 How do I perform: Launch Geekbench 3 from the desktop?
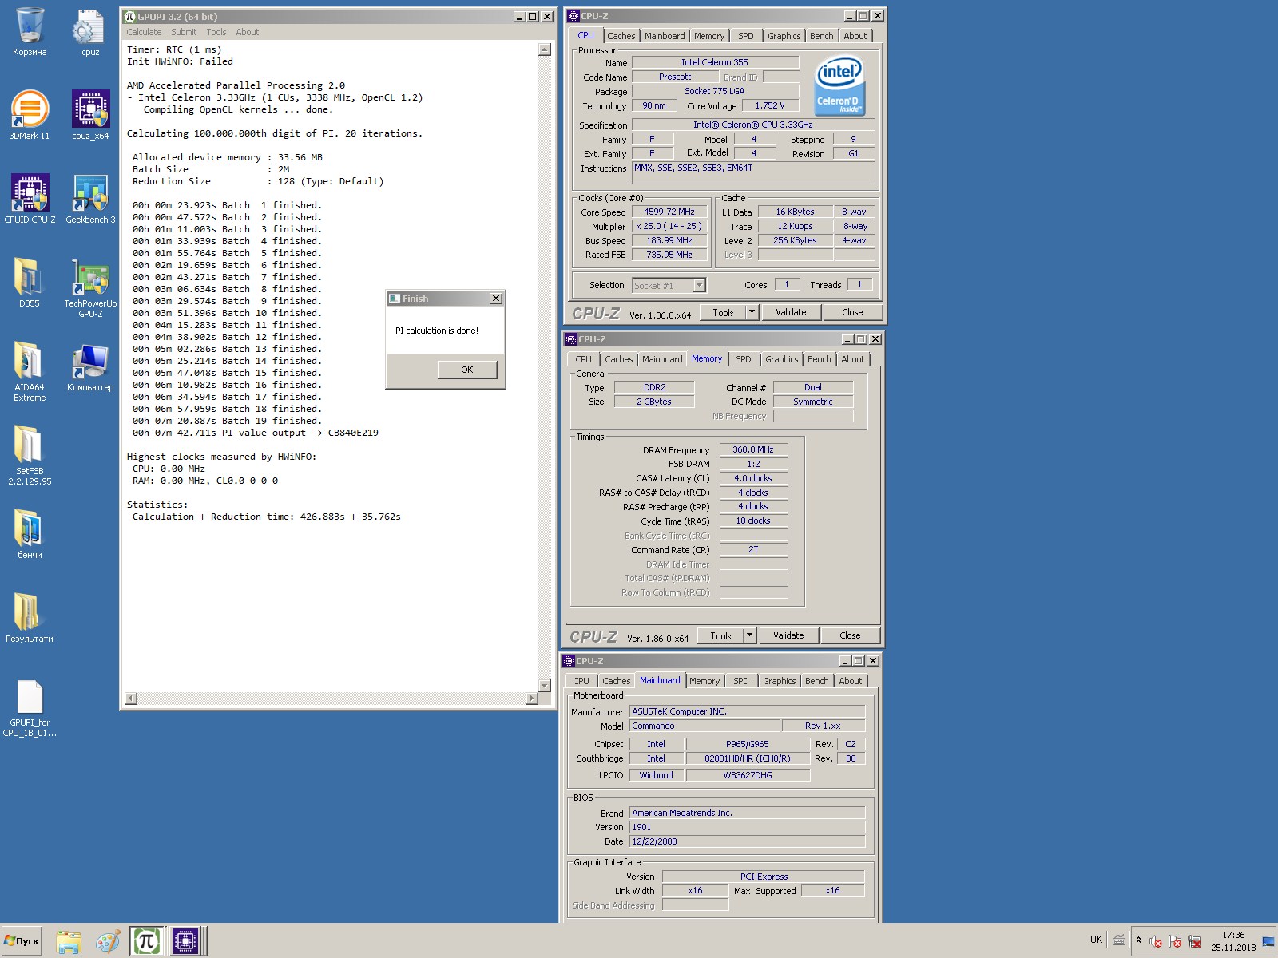pyautogui.click(x=90, y=200)
